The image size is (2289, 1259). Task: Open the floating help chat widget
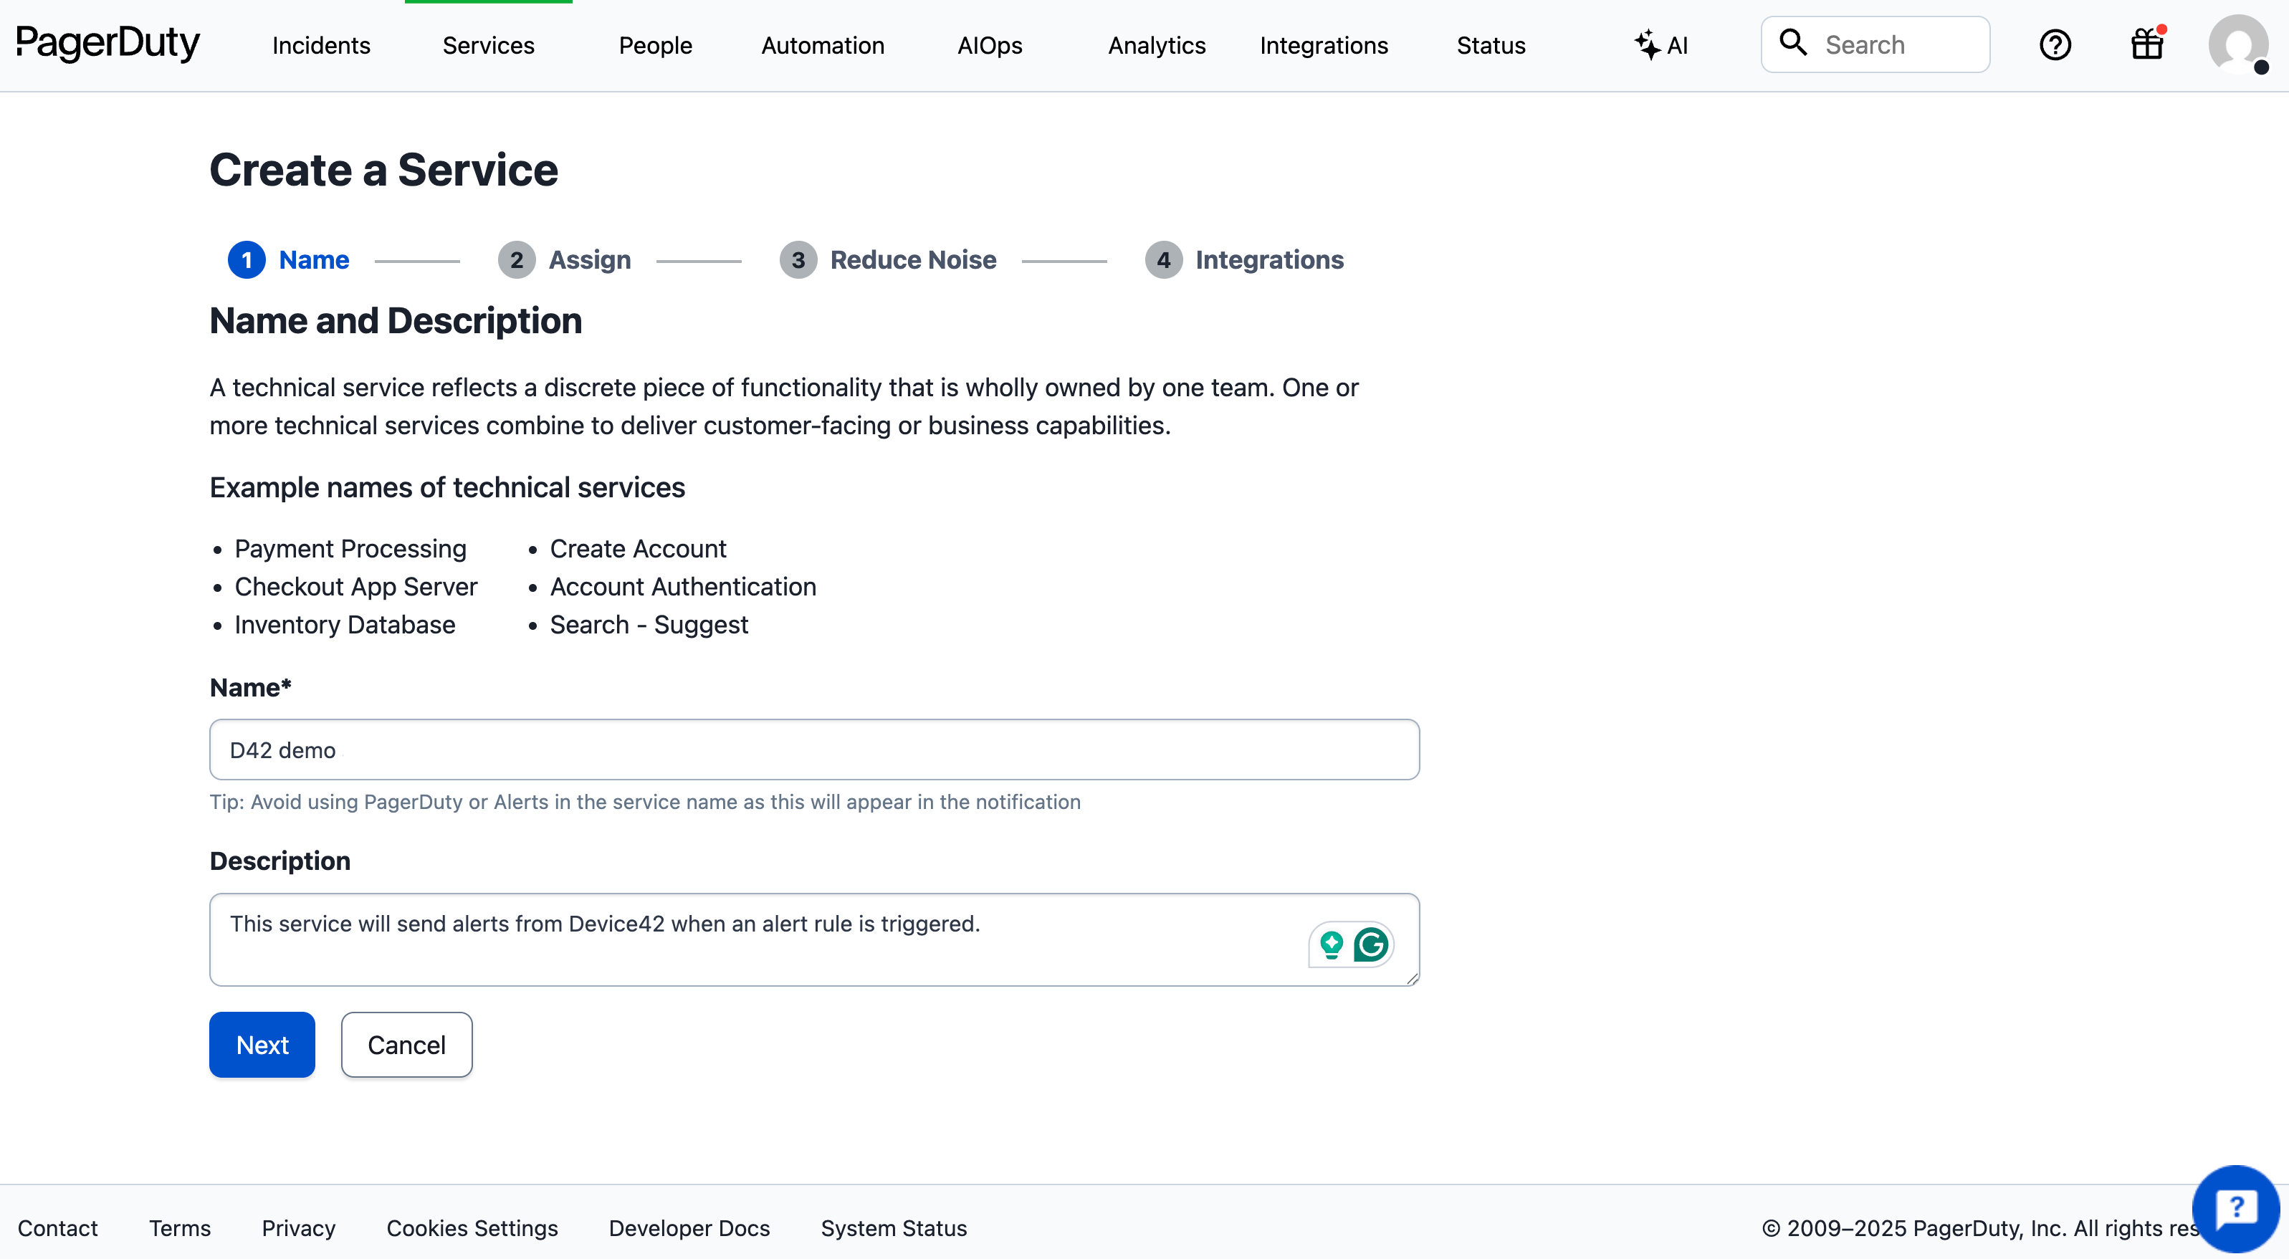coord(2236,1207)
